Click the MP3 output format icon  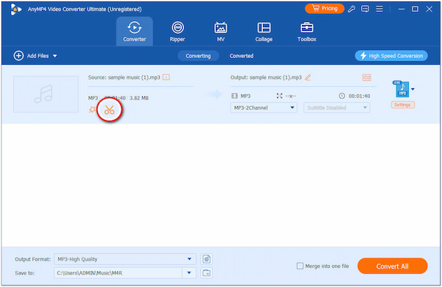coord(401,89)
